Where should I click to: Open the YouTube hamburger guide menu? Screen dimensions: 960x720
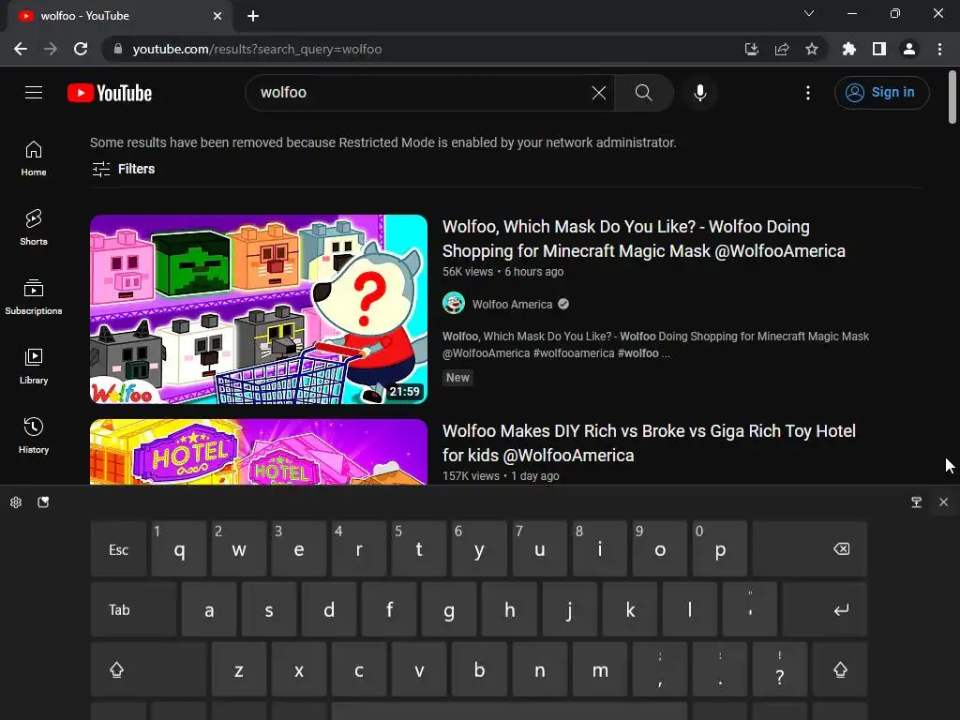coord(34,93)
